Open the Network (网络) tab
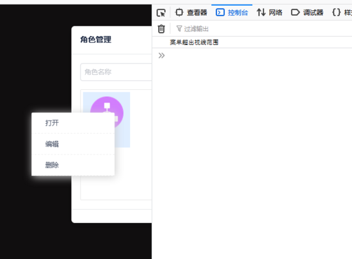This screenshot has height=259, width=352. (269, 12)
